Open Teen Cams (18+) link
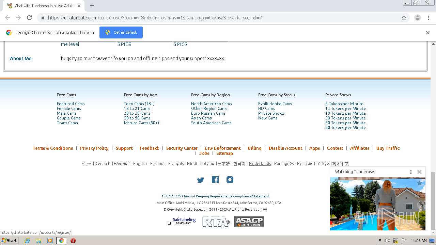The height and width of the screenshot is (245, 436). point(139,104)
